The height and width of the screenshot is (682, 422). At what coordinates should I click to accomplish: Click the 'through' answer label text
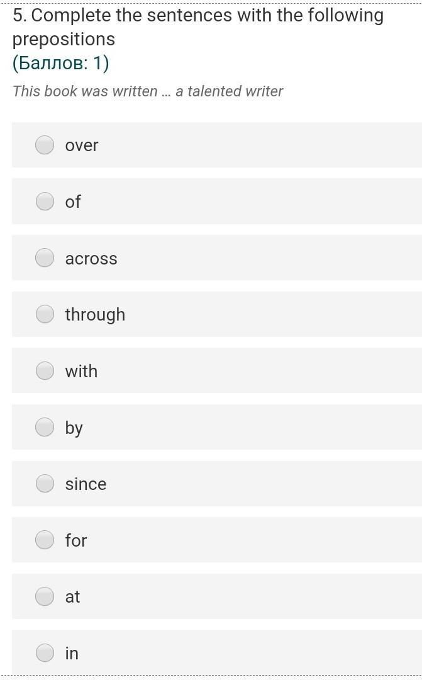(x=95, y=315)
